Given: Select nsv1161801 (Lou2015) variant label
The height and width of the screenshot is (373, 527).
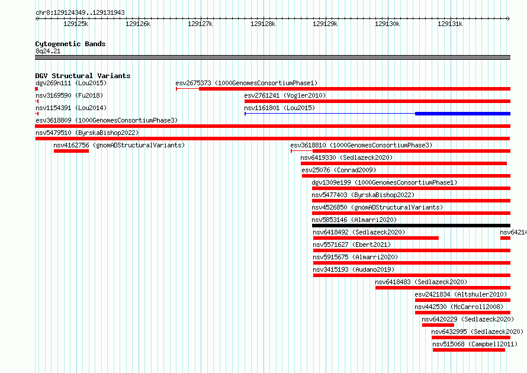Looking at the screenshot, I should pos(279,108).
